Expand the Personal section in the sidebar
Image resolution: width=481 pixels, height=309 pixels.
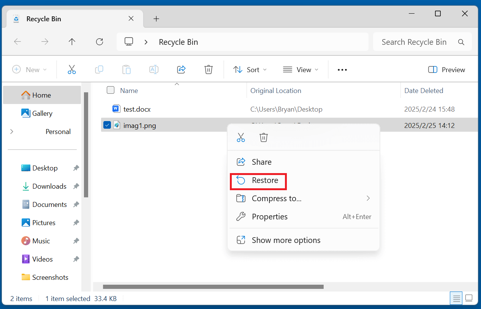(x=11, y=131)
